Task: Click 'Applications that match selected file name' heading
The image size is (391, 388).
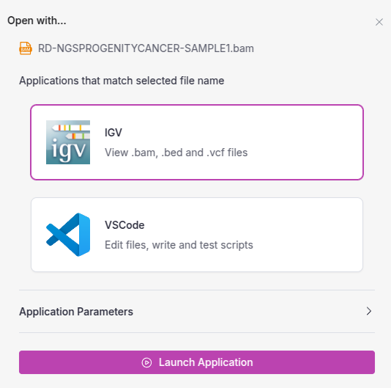Action: pos(122,81)
